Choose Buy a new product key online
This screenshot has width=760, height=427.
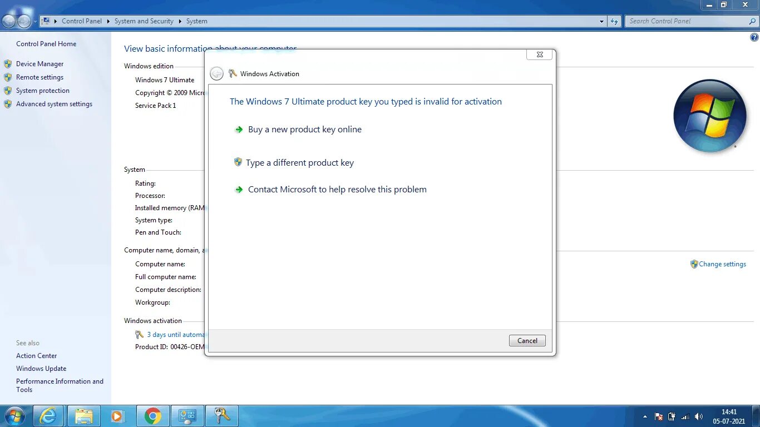[x=305, y=130]
